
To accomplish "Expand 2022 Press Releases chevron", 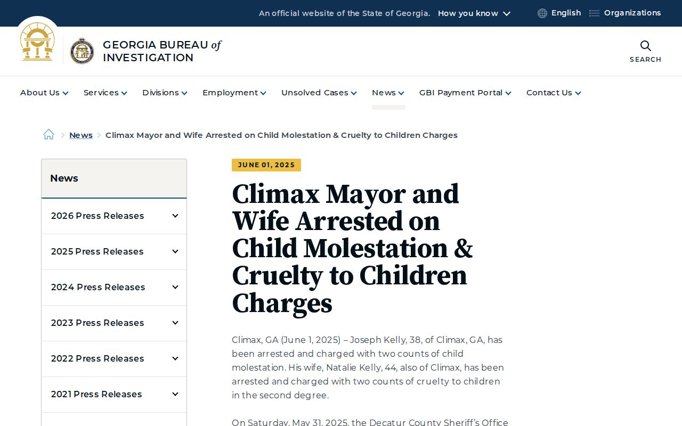I will click(175, 358).
